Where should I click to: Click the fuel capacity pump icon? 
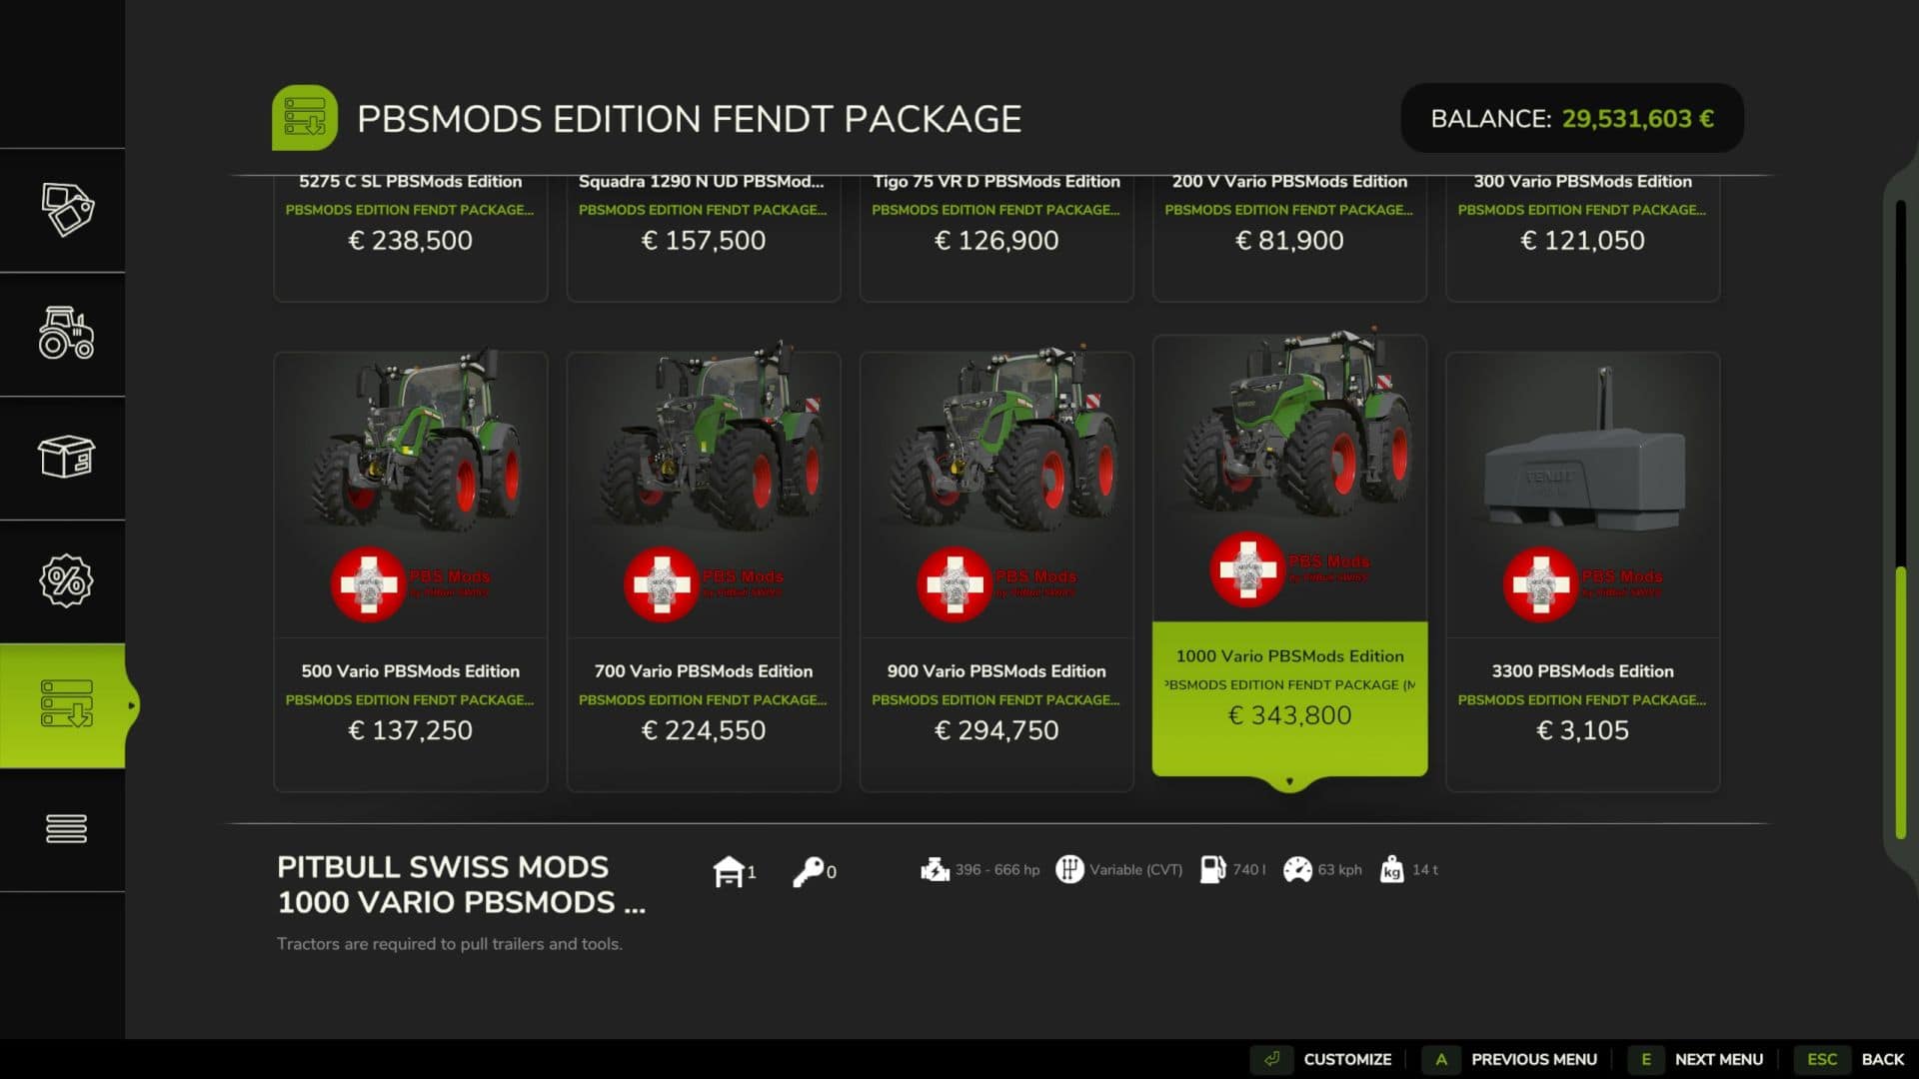pyautogui.click(x=1212, y=870)
